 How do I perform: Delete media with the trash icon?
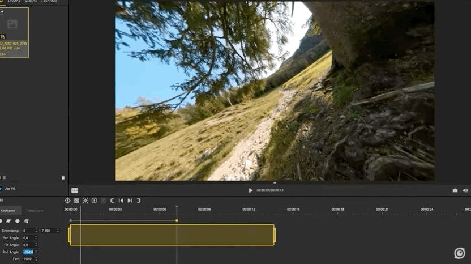[63, 177]
